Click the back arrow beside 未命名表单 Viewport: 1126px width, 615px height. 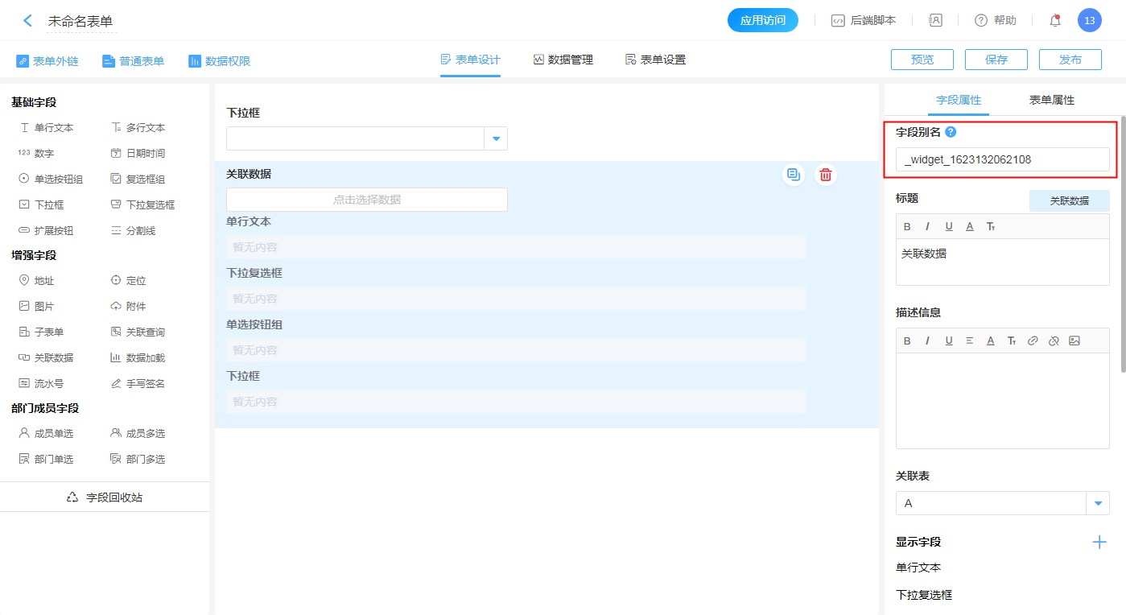[x=28, y=21]
